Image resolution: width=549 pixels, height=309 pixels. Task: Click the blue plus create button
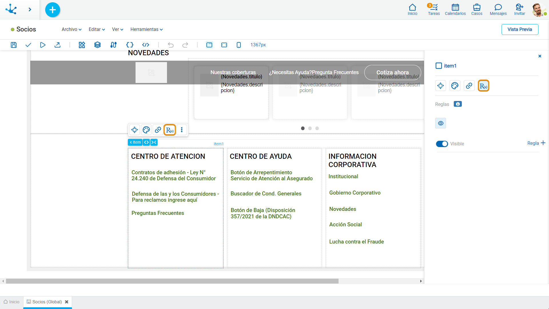click(53, 10)
